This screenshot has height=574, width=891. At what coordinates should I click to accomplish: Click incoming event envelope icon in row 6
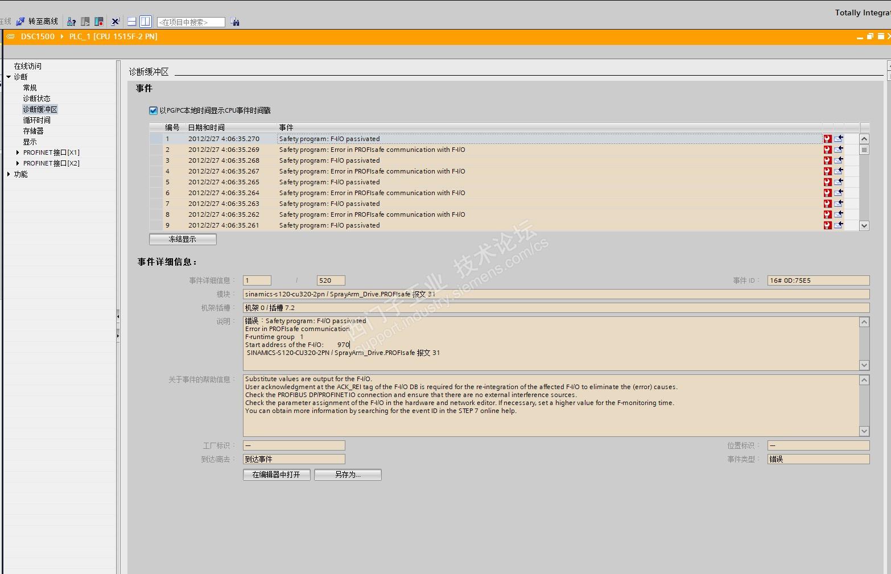(x=839, y=193)
